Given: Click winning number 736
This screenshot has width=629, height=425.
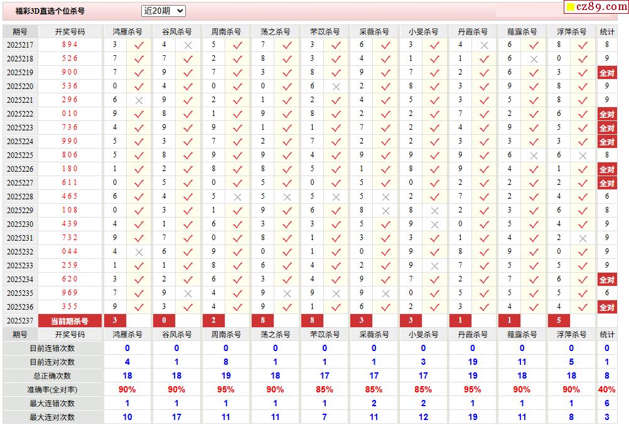Looking at the screenshot, I should 70,127.
